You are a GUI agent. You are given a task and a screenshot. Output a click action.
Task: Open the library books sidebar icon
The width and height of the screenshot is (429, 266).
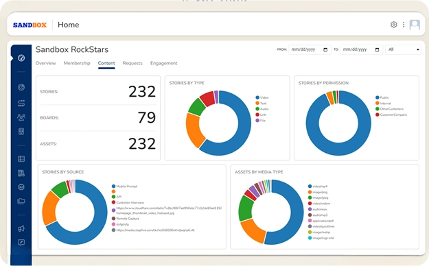point(21,173)
